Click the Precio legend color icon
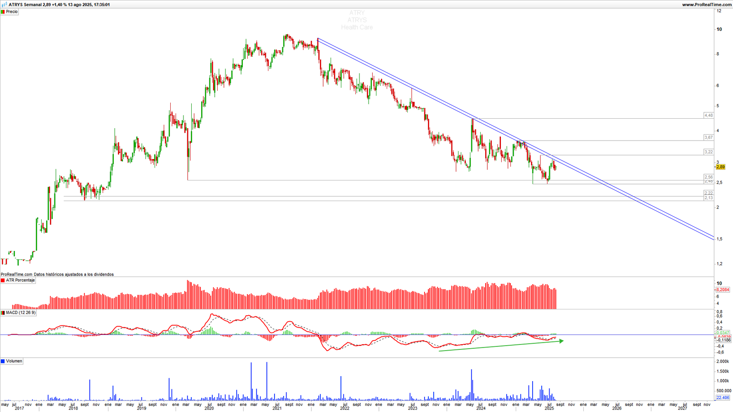Image resolution: width=733 pixels, height=412 pixels. pyautogui.click(x=3, y=12)
